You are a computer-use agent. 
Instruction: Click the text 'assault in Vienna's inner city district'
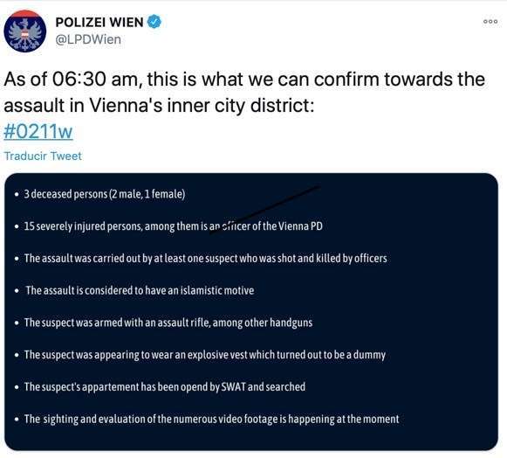point(159,106)
